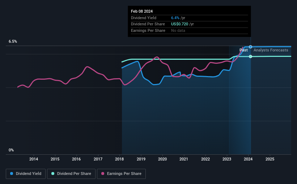This screenshot has width=297, height=184.
Task: Click the pink Earnings Per Share legend dot
Action: (103, 173)
